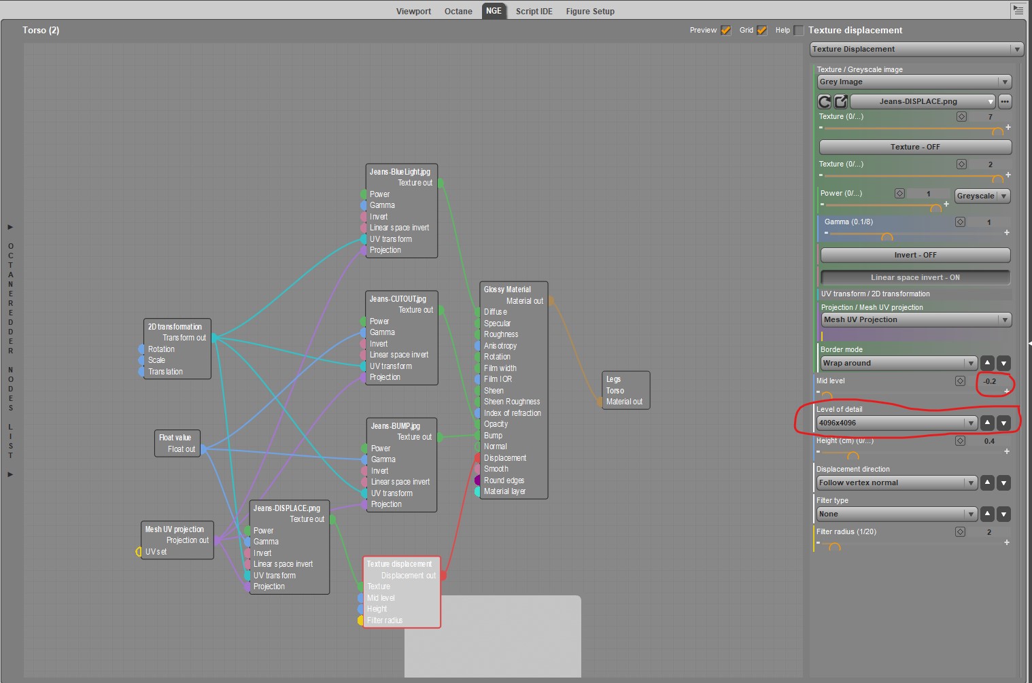The height and width of the screenshot is (683, 1032).
Task: Open the Greyscale power type dropdown
Action: (x=982, y=196)
